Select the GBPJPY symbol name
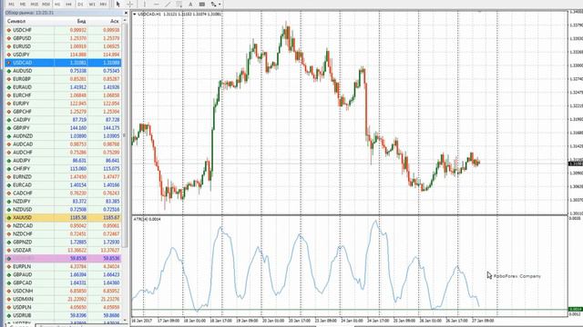583x327 pixels. tap(21, 128)
